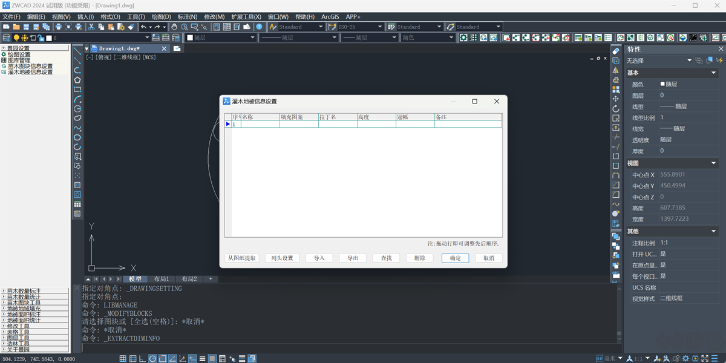Collapse the 基本 section in properties panel
This screenshot has height=363, width=726.
coord(714,73)
